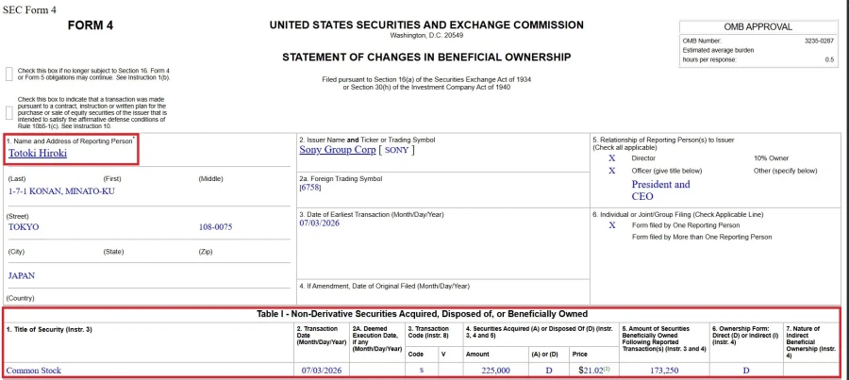
Task: Click the 10% Owner relationship option
Action: [x=771, y=158]
